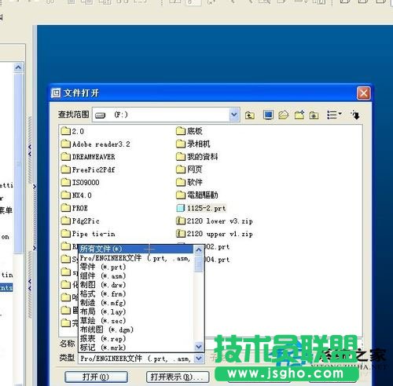Select the DREAMWEAVER folder
Screen dimensions: 393x386
(88, 157)
